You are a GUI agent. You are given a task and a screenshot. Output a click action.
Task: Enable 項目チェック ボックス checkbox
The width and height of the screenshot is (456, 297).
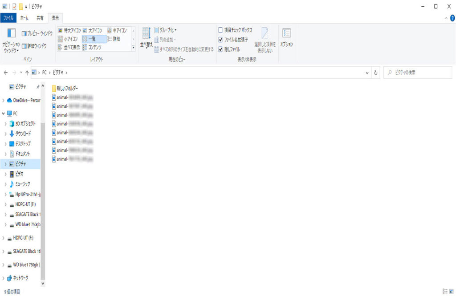220,30
